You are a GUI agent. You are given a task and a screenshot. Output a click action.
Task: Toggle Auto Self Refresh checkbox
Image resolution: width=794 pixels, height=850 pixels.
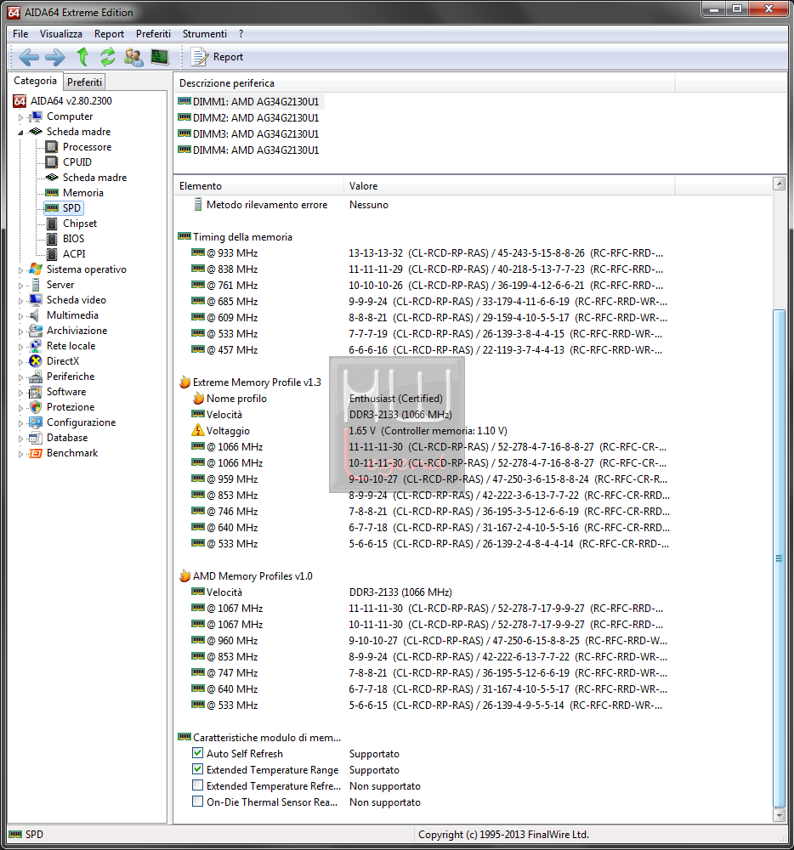click(x=197, y=753)
